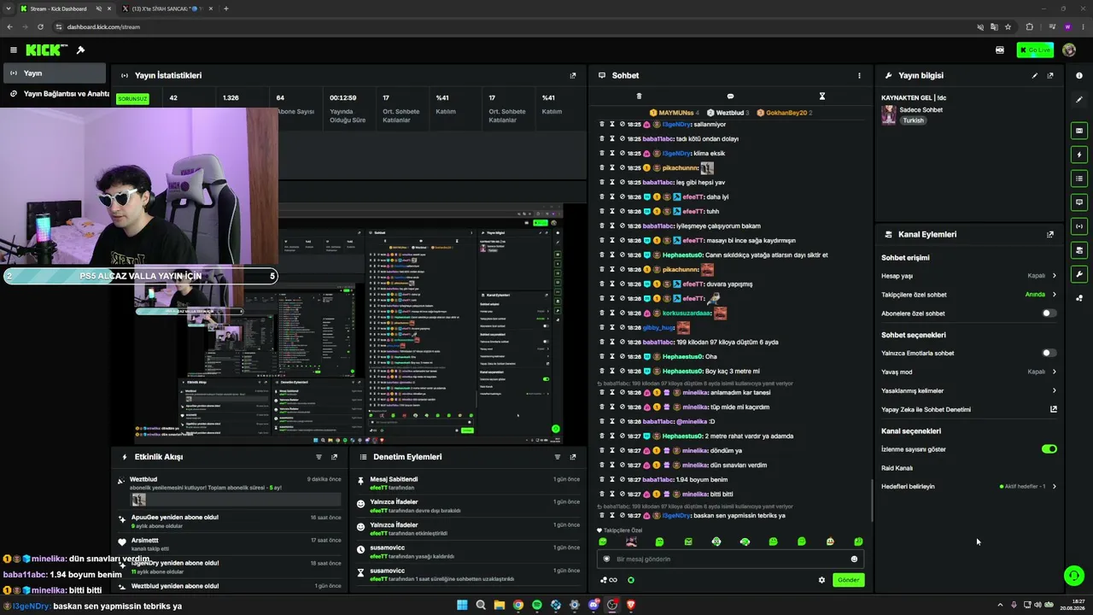Open the hamburger navigation menu
Image resolution: width=1093 pixels, height=615 pixels.
click(x=14, y=50)
